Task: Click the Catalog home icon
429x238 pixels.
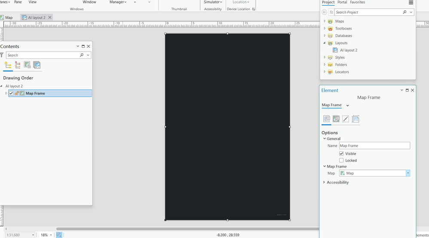Action: pos(331,12)
